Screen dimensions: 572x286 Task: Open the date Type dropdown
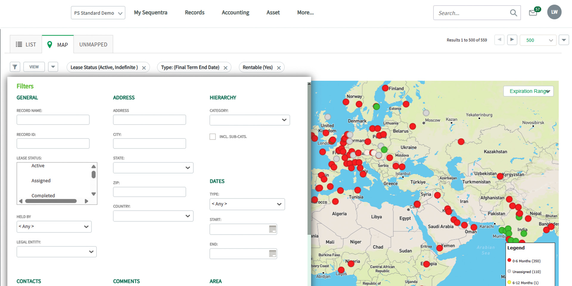(247, 204)
